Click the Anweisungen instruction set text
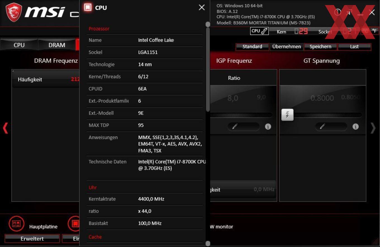The height and width of the screenshot is (247, 380). 170,144
